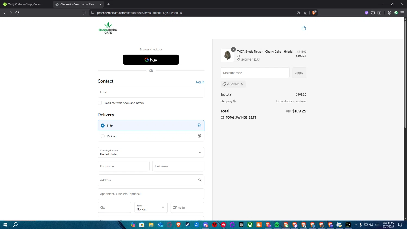Toggle the browser sidebar panel icon

click(379, 13)
